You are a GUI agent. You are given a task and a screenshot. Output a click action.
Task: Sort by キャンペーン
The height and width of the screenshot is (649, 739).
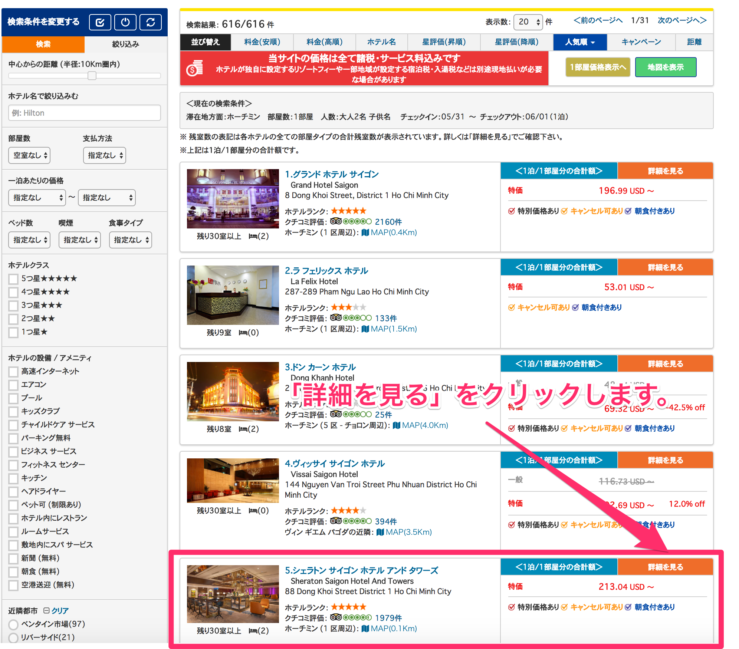(641, 42)
